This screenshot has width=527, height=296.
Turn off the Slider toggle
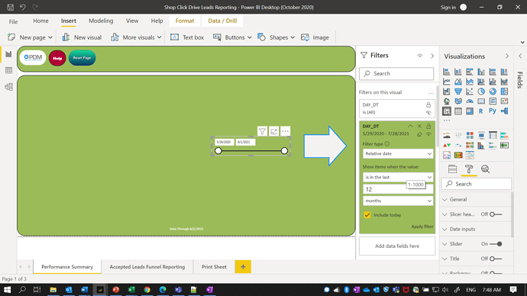(496, 244)
